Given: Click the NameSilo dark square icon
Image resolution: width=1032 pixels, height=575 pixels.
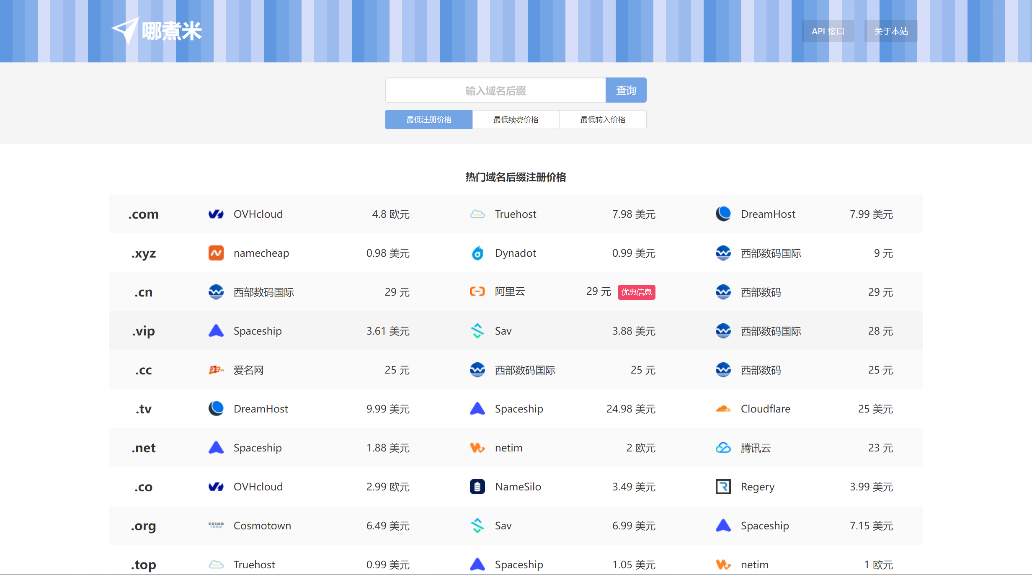Looking at the screenshot, I should coord(477,487).
